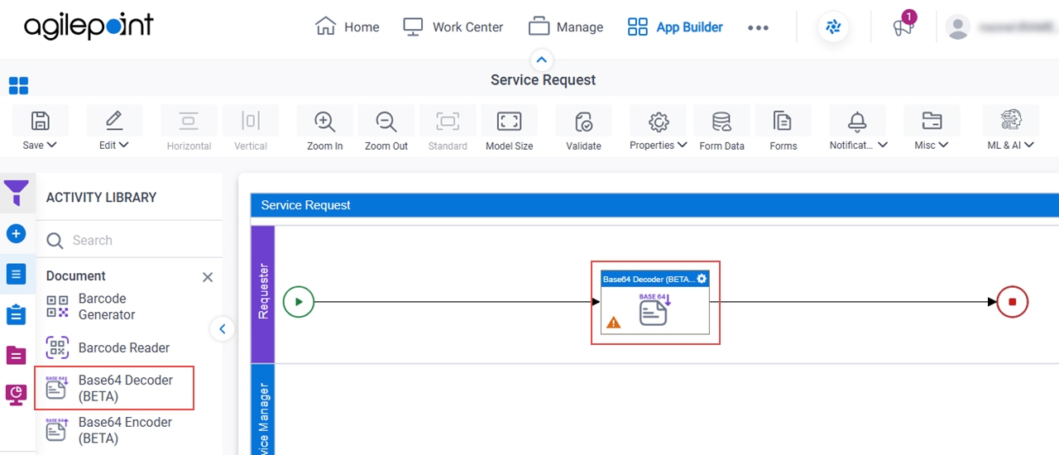Click the orange warning triangle on activity

(x=613, y=323)
